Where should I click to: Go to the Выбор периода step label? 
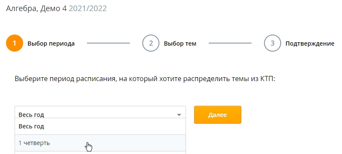[51, 44]
